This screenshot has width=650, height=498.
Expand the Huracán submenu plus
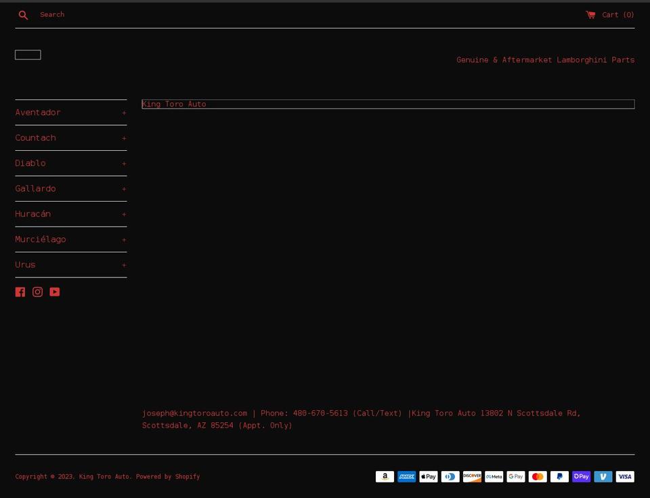[124, 214]
